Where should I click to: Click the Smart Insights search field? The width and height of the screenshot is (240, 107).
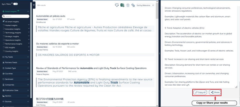tap(16, 16)
